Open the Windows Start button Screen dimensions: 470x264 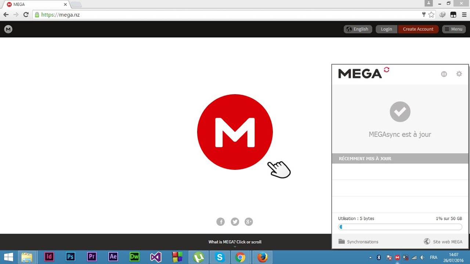click(8, 257)
